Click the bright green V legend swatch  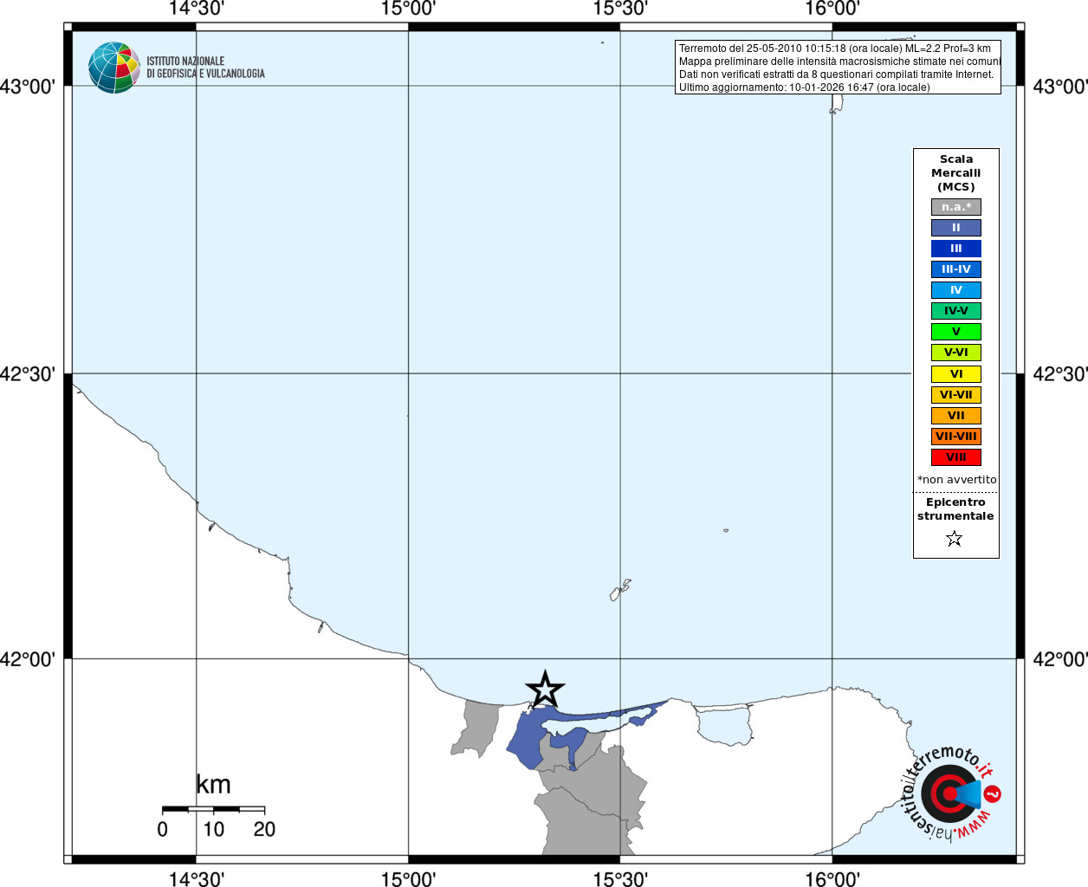[956, 332]
